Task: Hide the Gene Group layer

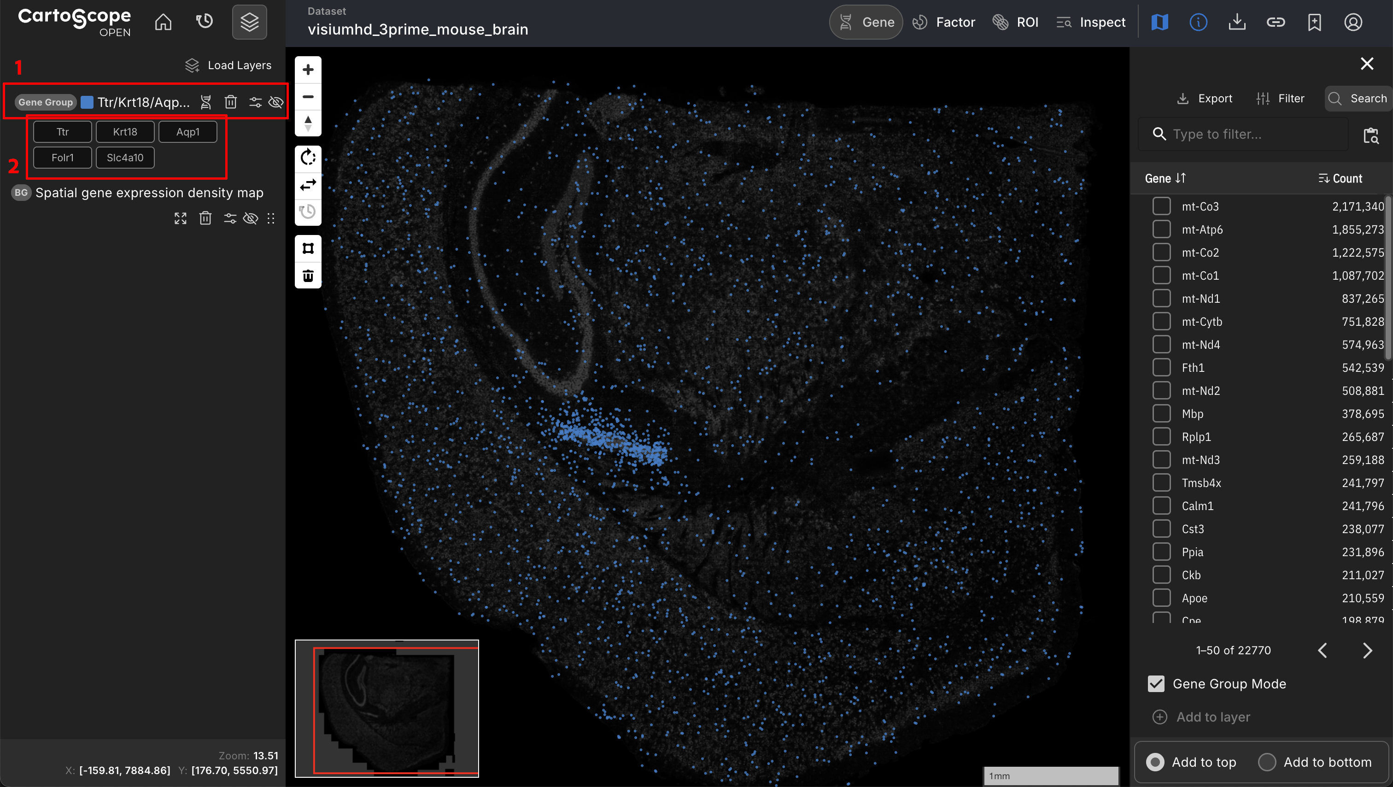Action: point(276,102)
